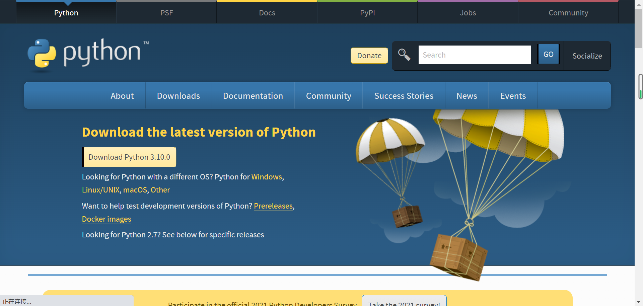Click the scrollbar up arrow
This screenshot has height=306, width=643.
pos(639,4)
